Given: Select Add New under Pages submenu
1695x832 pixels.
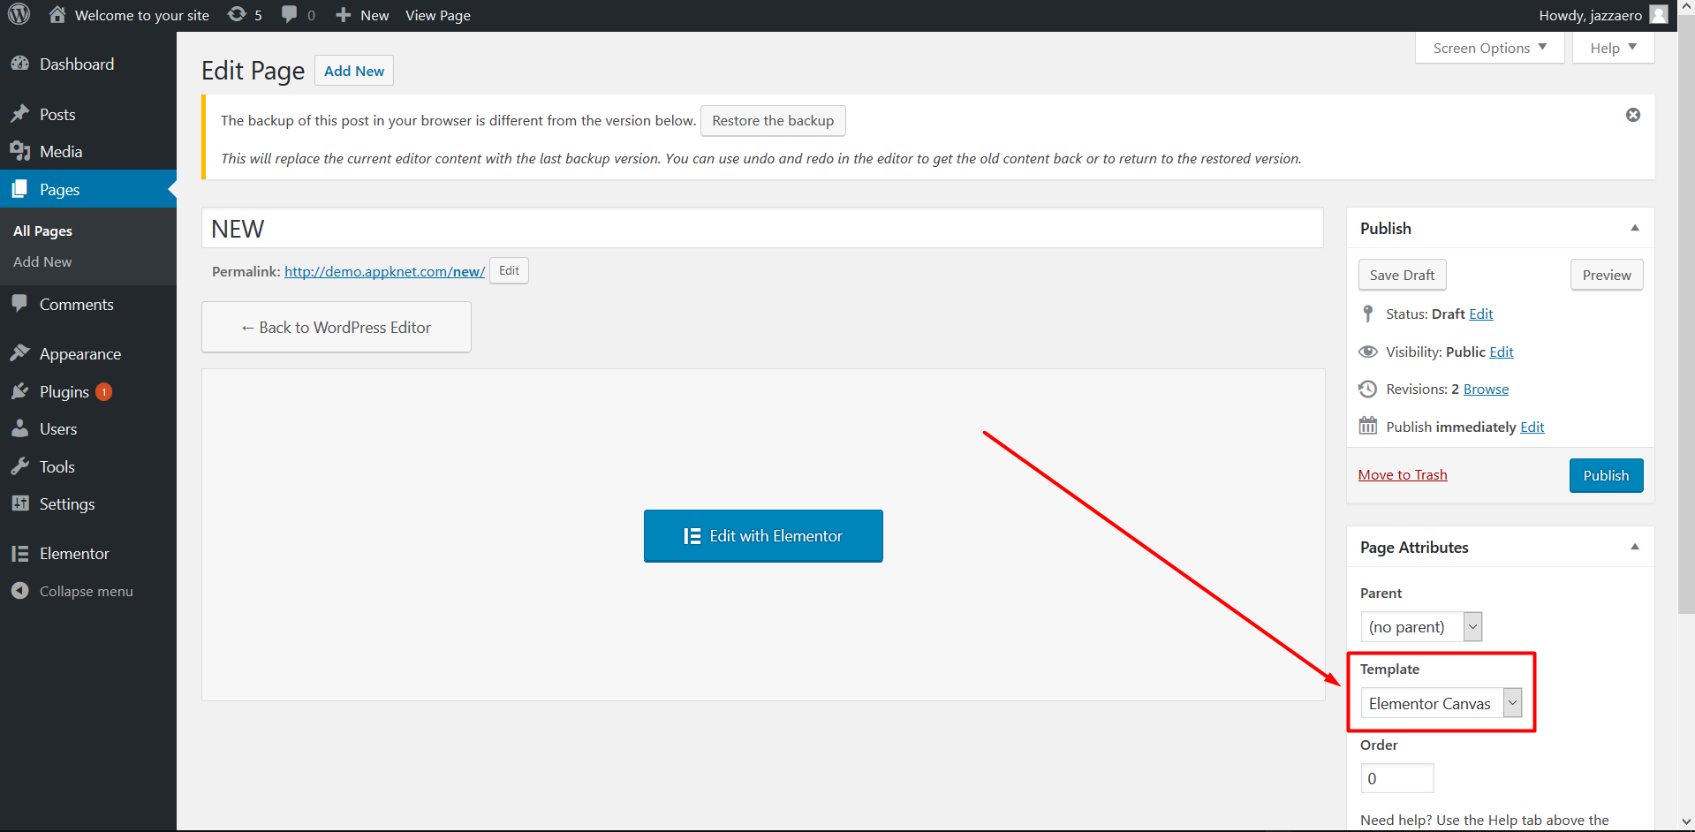Looking at the screenshot, I should [42, 261].
